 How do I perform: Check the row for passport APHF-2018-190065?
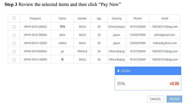click(14, 60)
